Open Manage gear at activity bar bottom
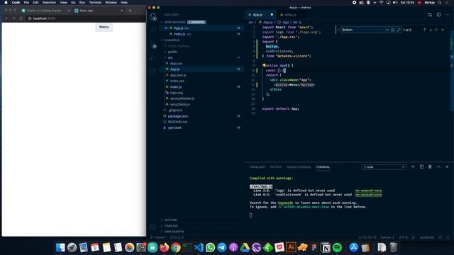 153,227
